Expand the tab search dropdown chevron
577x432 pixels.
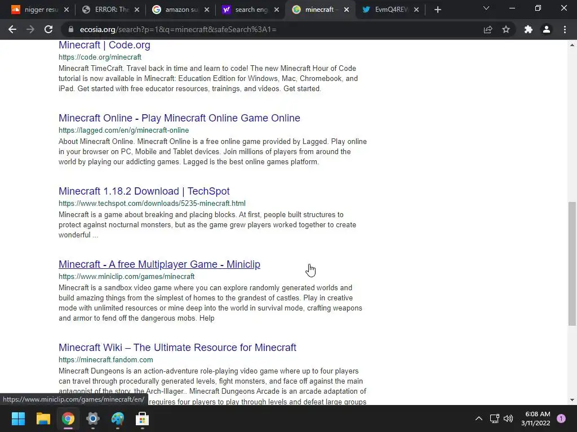click(x=486, y=8)
